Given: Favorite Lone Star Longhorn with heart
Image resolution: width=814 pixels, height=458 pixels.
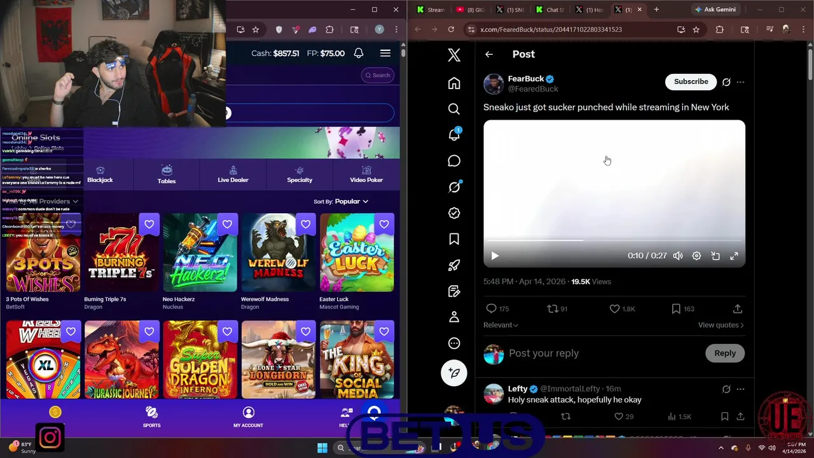Looking at the screenshot, I should click(x=305, y=331).
